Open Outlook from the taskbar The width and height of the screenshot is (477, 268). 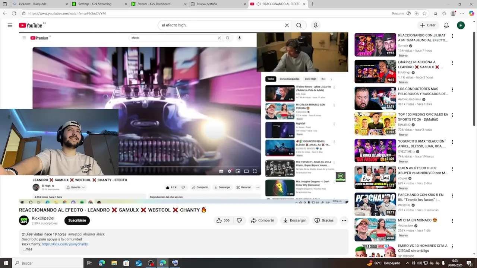coord(139,263)
